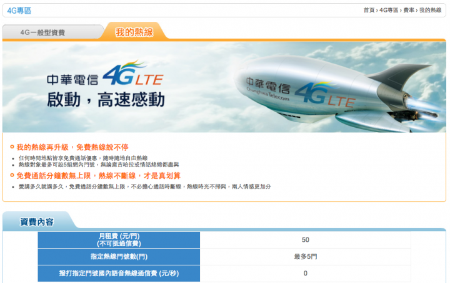Click the orange bullet icon beside 免費通話分鐘數無上限
The width and height of the screenshot is (450, 283).
tap(12, 175)
